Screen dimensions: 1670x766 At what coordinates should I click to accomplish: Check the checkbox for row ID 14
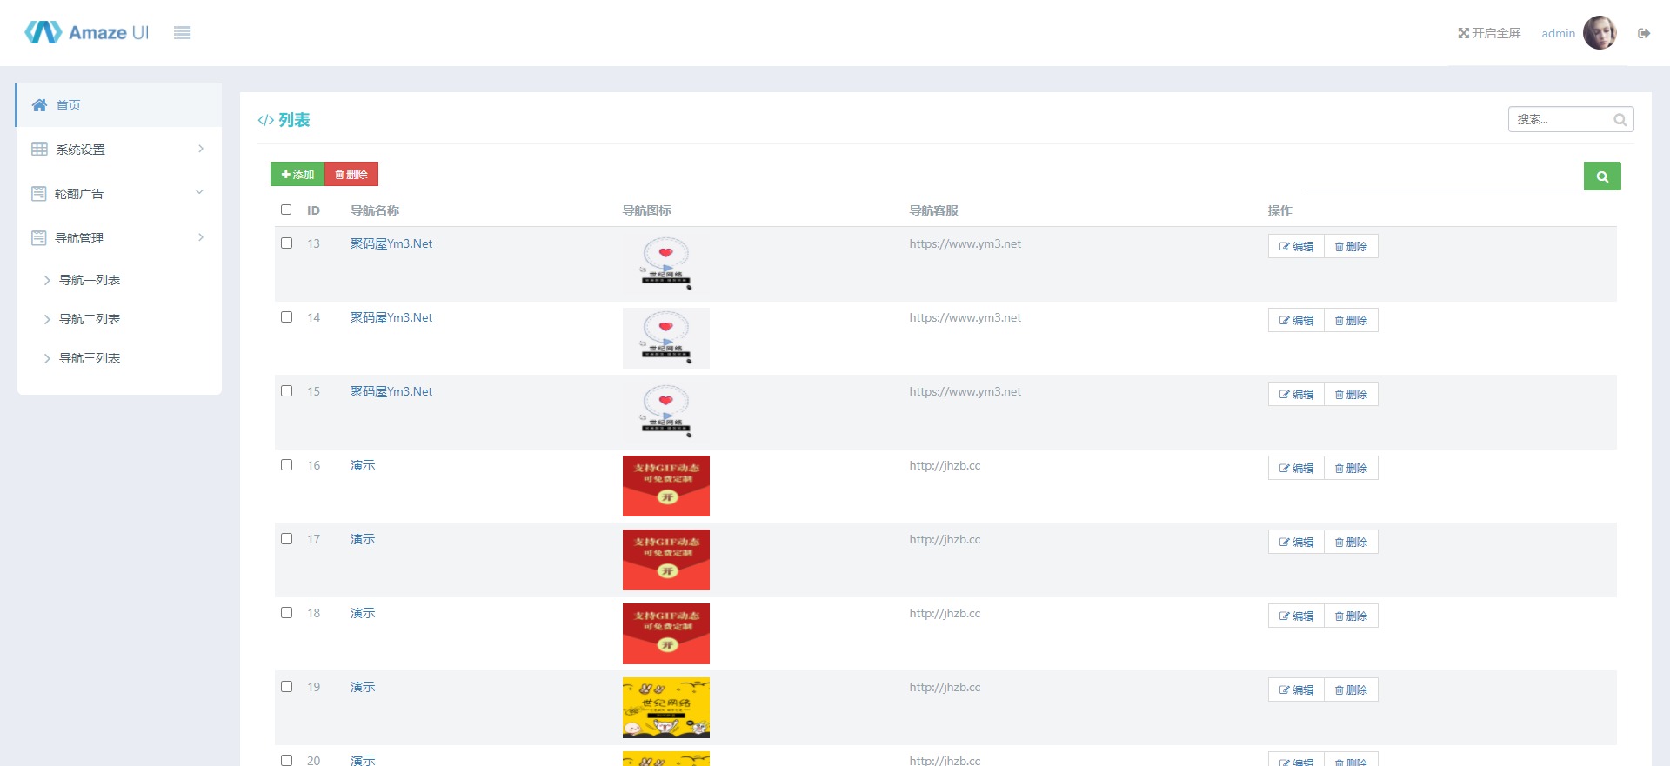point(286,316)
